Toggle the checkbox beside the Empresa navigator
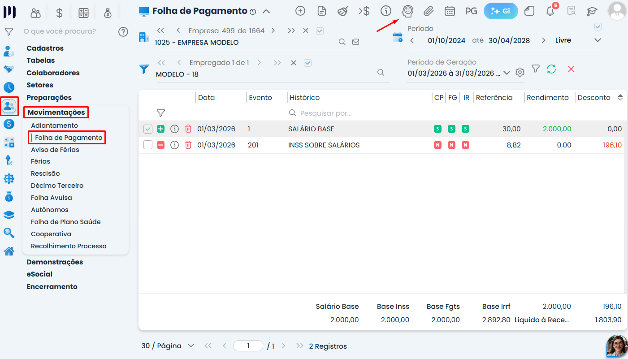This screenshot has width=628, height=359. (x=320, y=31)
